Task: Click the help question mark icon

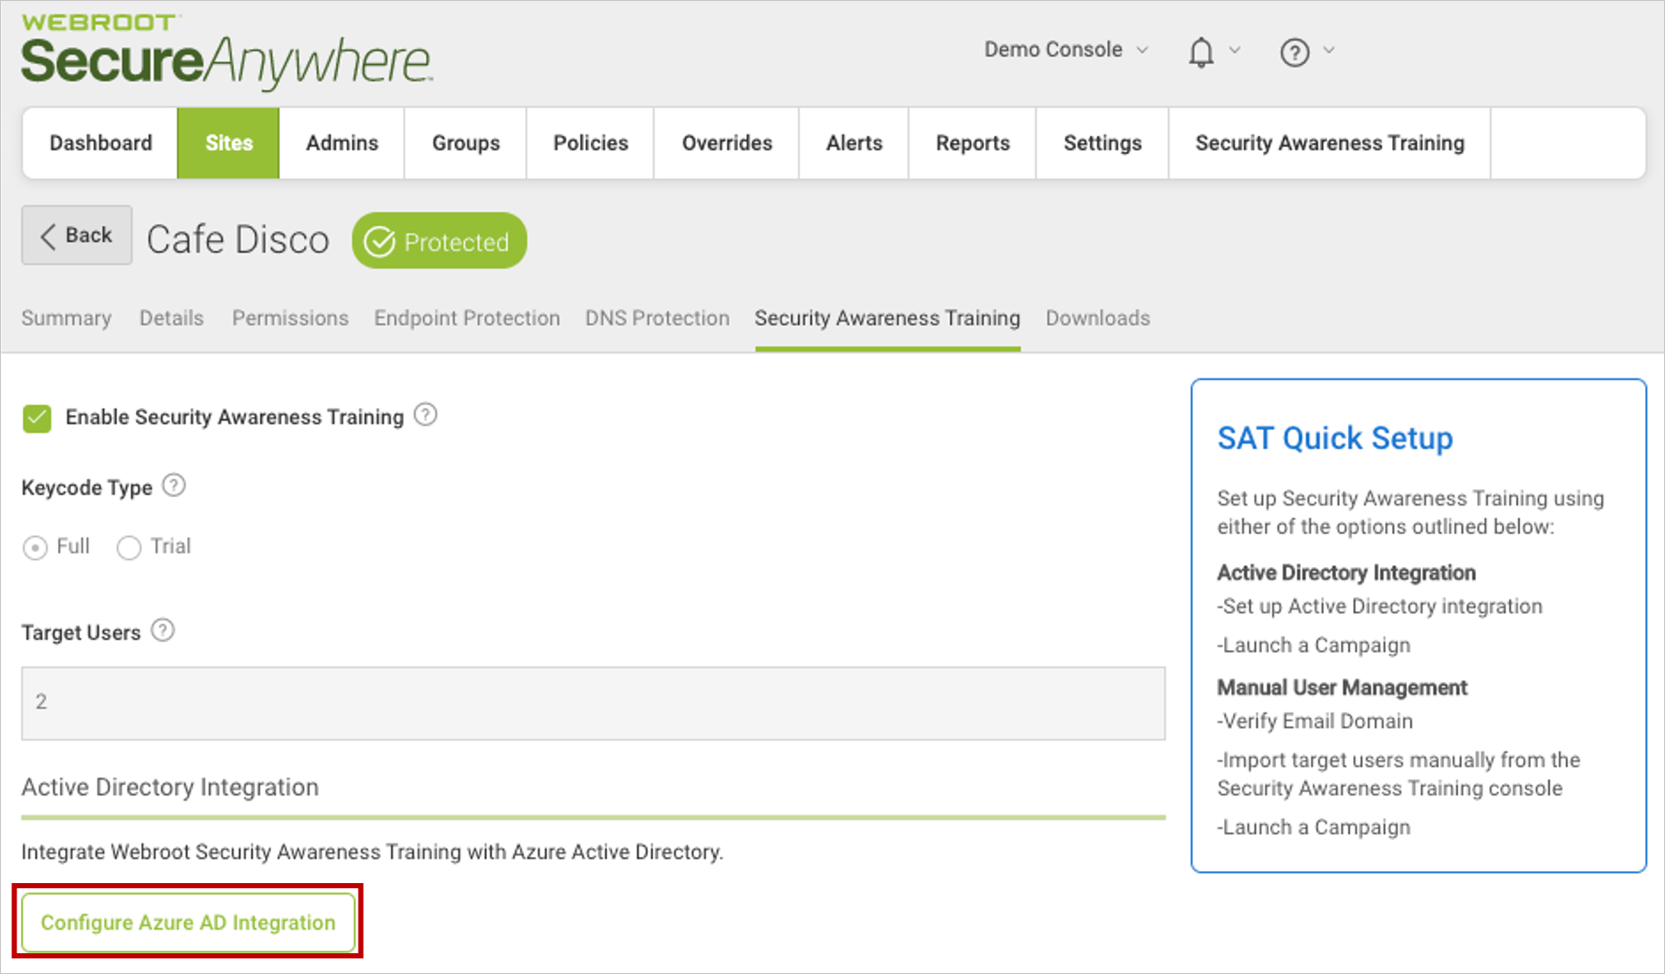Action: pos(1292,51)
